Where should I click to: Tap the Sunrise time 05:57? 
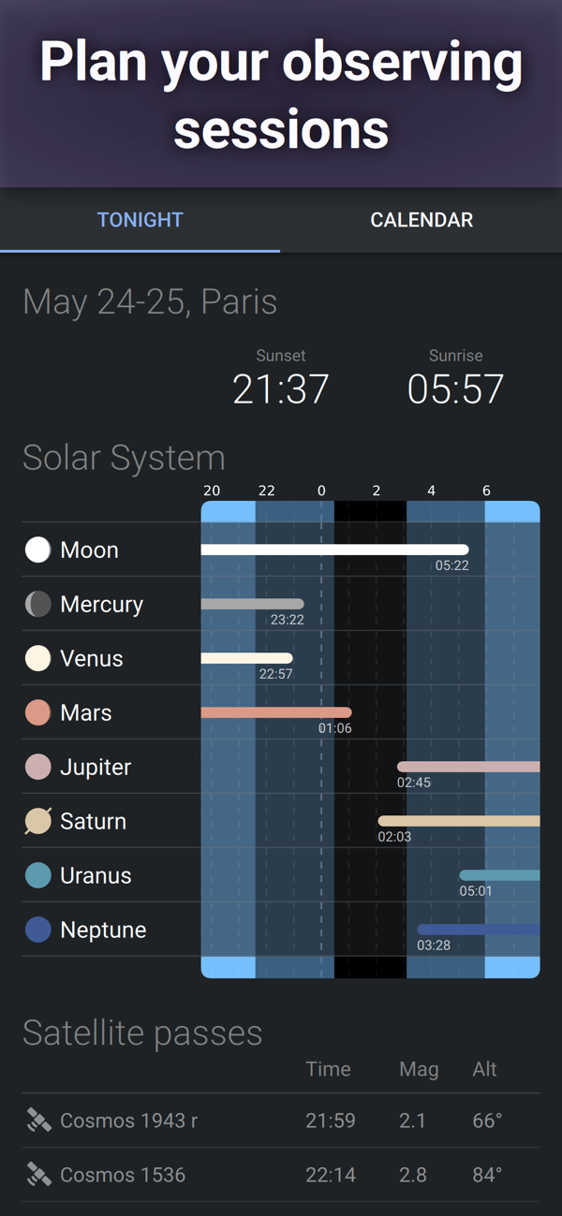pyautogui.click(x=455, y=388)
